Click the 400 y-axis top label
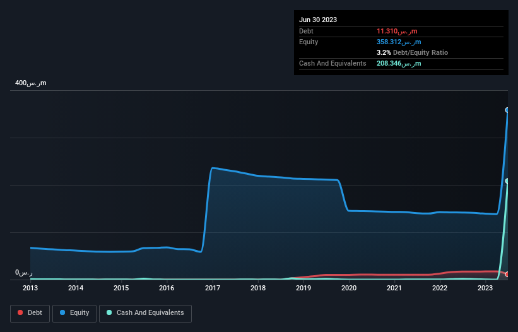Viewport: 518px width, 332px height. coord(31,83)
